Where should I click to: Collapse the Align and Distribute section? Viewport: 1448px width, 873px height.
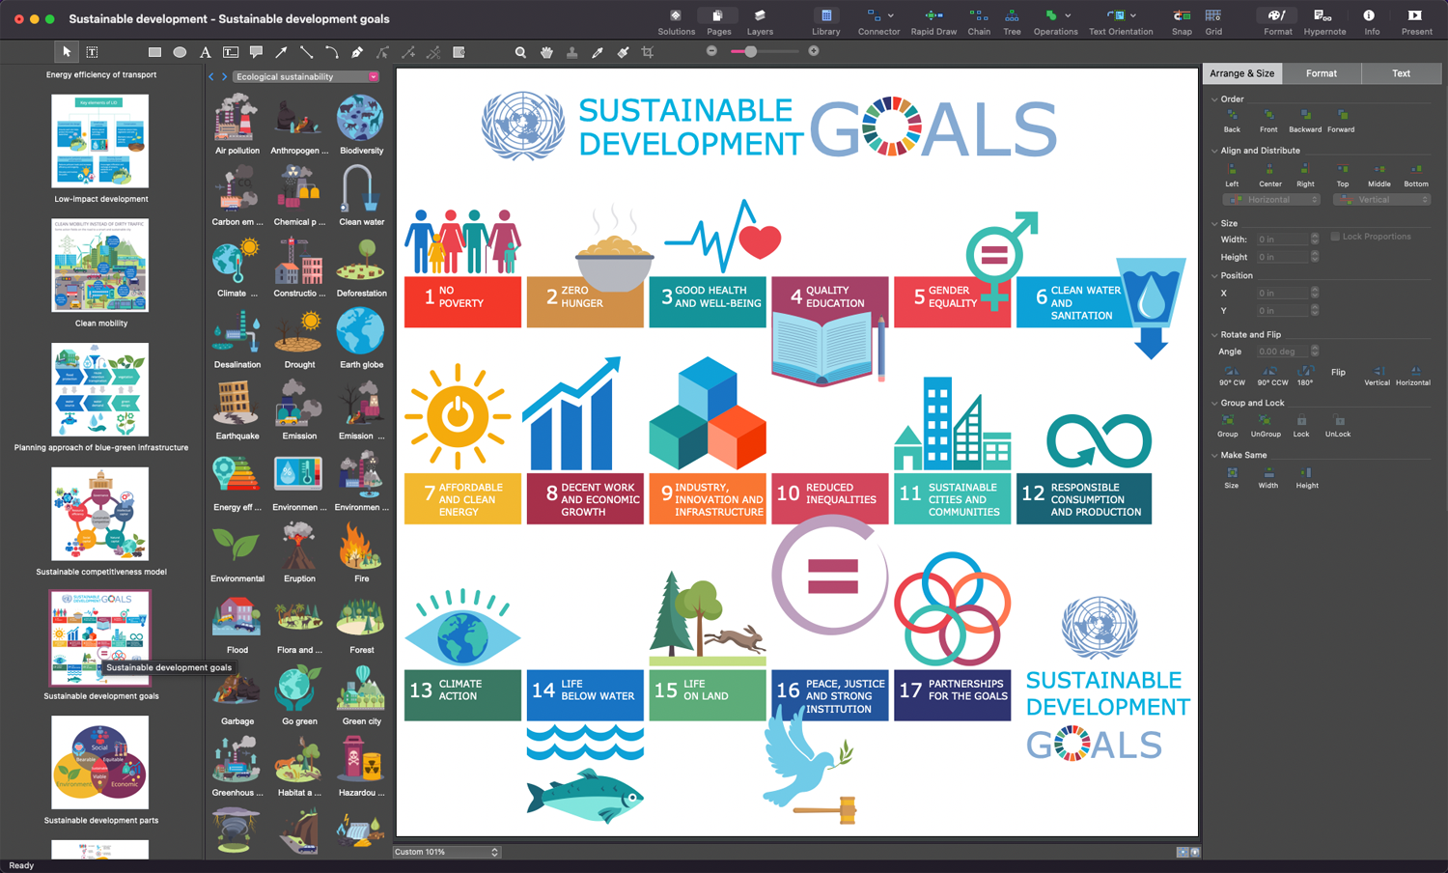click(1214, 151)
